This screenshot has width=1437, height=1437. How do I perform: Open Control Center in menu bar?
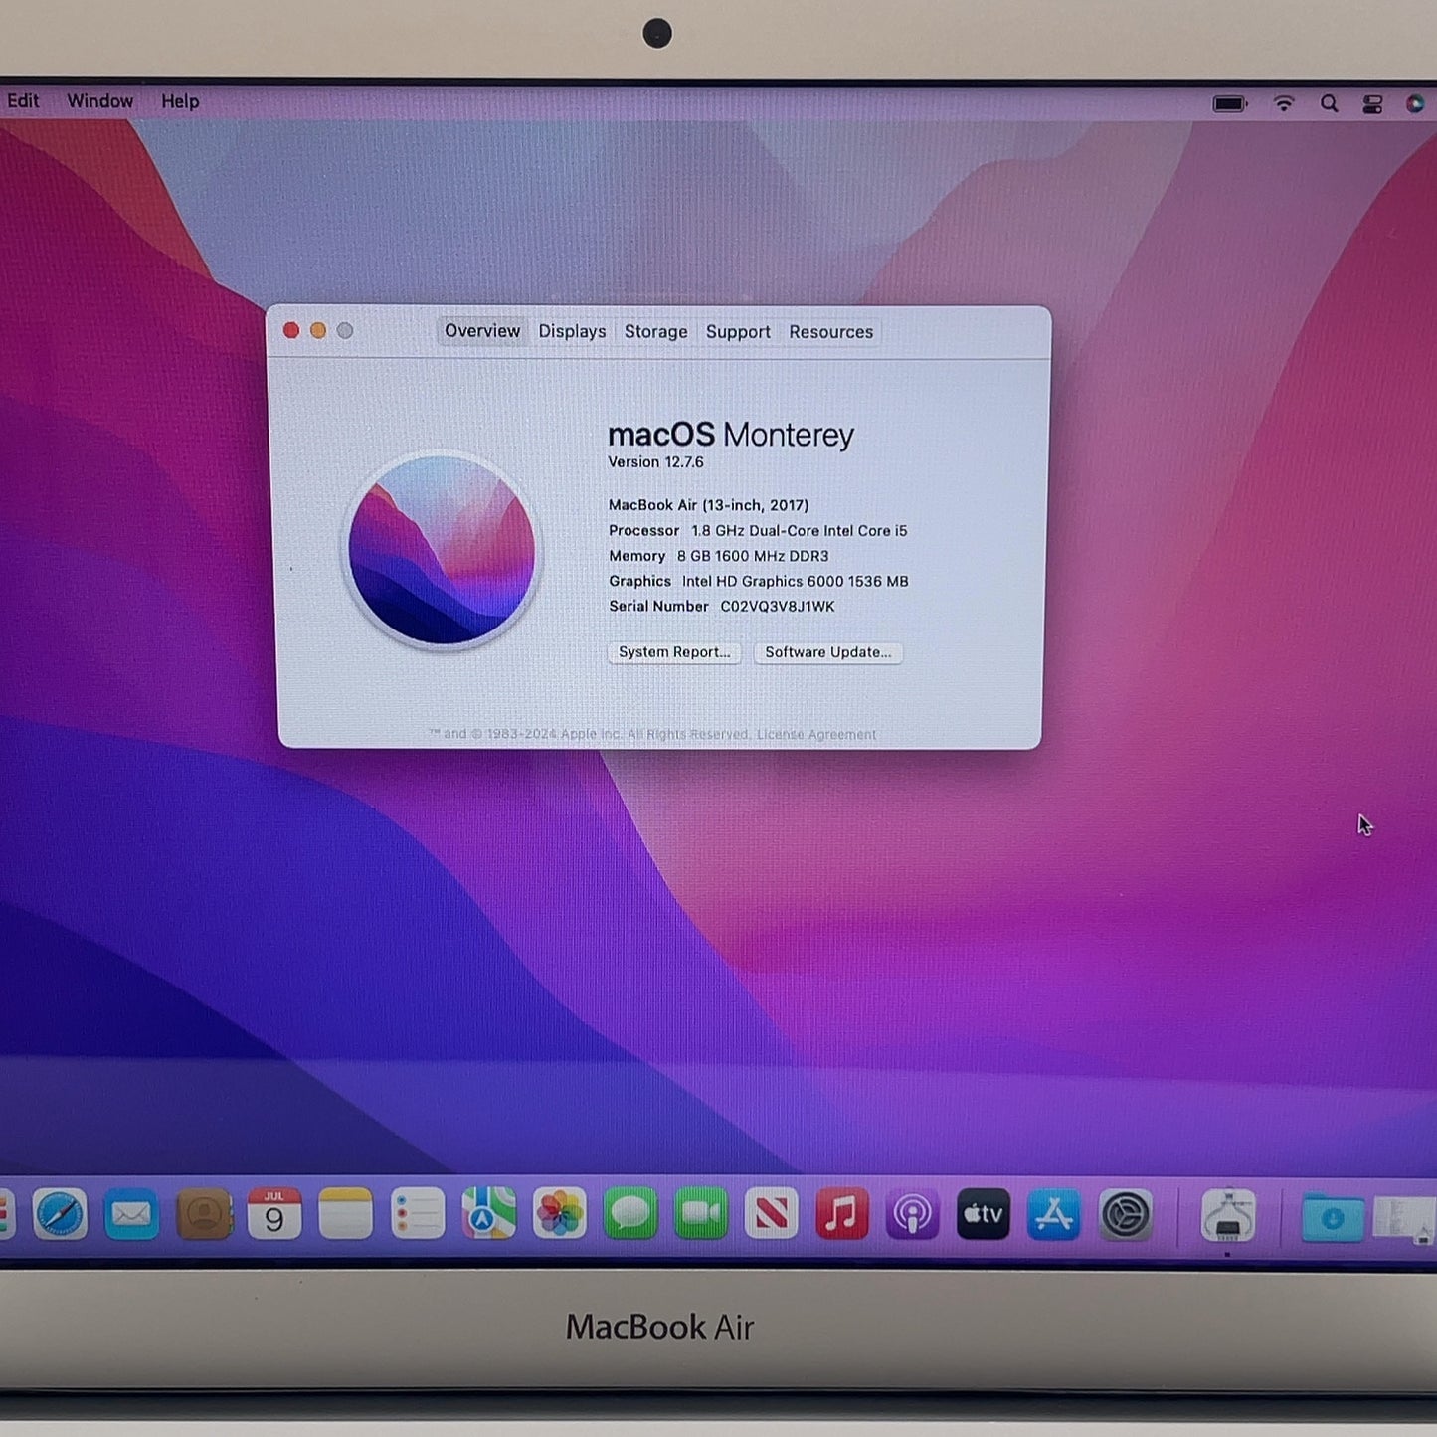[1372, 103]
